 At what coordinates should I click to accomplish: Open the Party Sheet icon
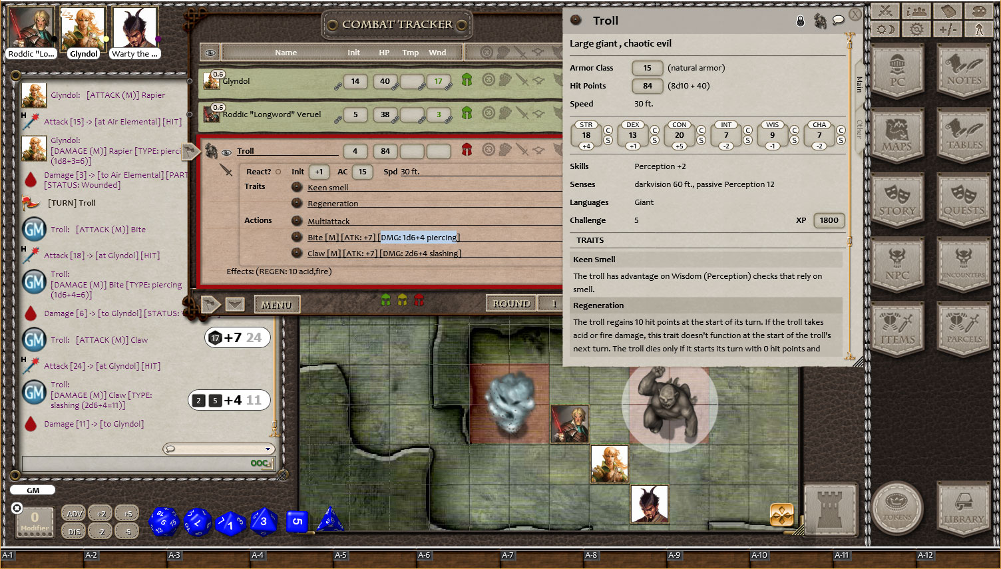click(x=917, y=11)
